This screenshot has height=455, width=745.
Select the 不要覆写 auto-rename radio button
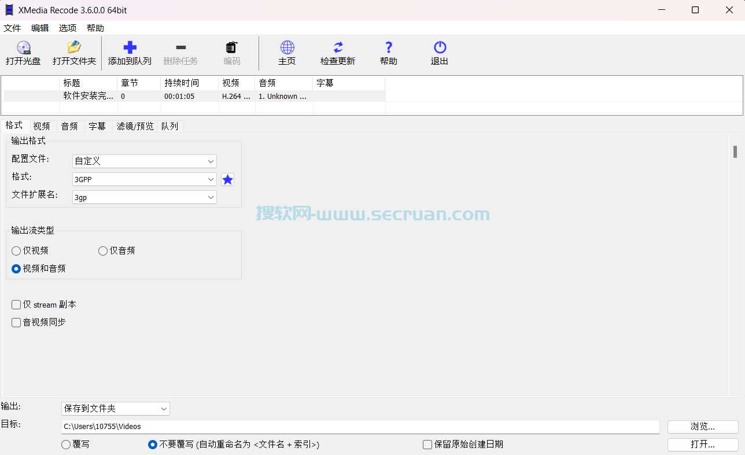(x=153, y=445)
